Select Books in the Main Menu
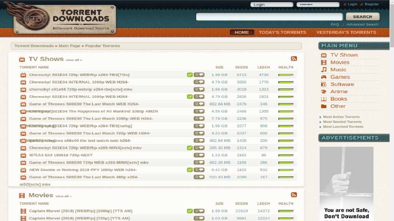The width and height of the screenshot is (394, 221). [339, 99]
